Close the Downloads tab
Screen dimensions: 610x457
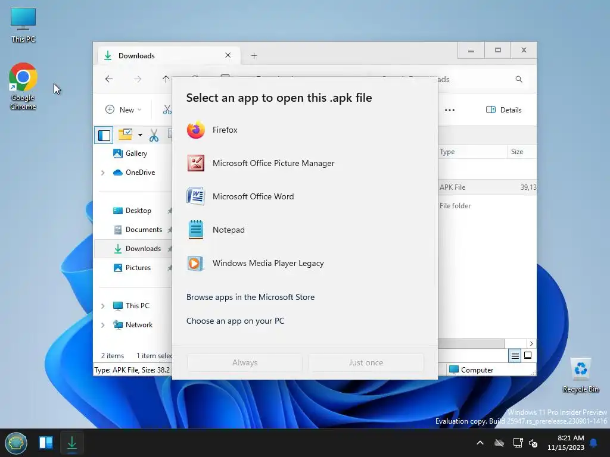tap(228, 55)
